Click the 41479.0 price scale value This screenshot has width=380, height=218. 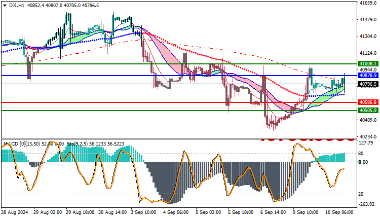368,19
